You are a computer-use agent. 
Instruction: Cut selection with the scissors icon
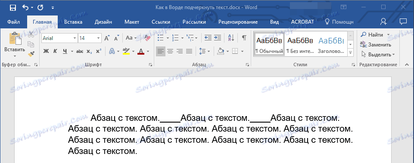[31, 35]
